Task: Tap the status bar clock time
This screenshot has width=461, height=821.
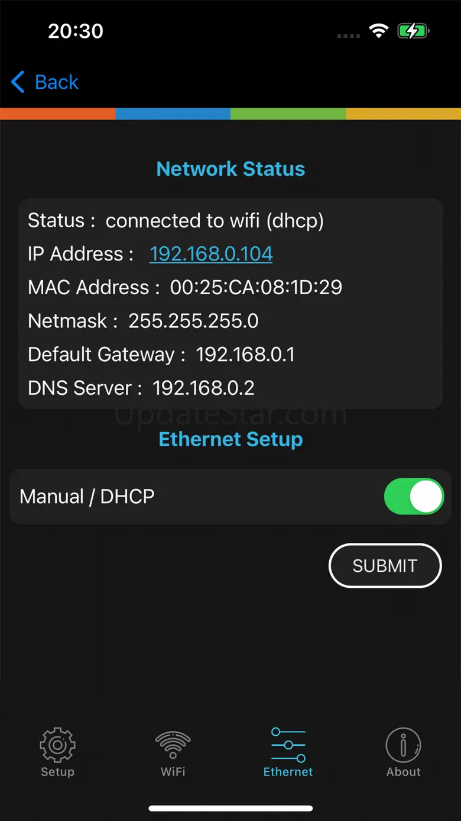Action: [76, 31]
